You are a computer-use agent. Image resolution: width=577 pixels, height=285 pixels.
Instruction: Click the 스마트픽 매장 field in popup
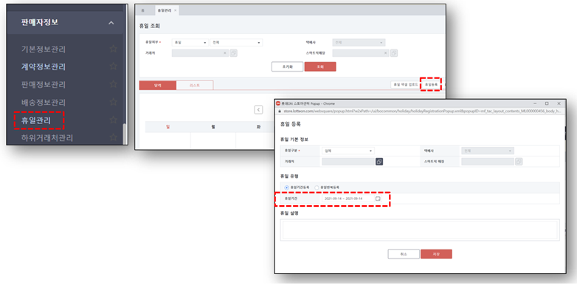click(488, 161)
